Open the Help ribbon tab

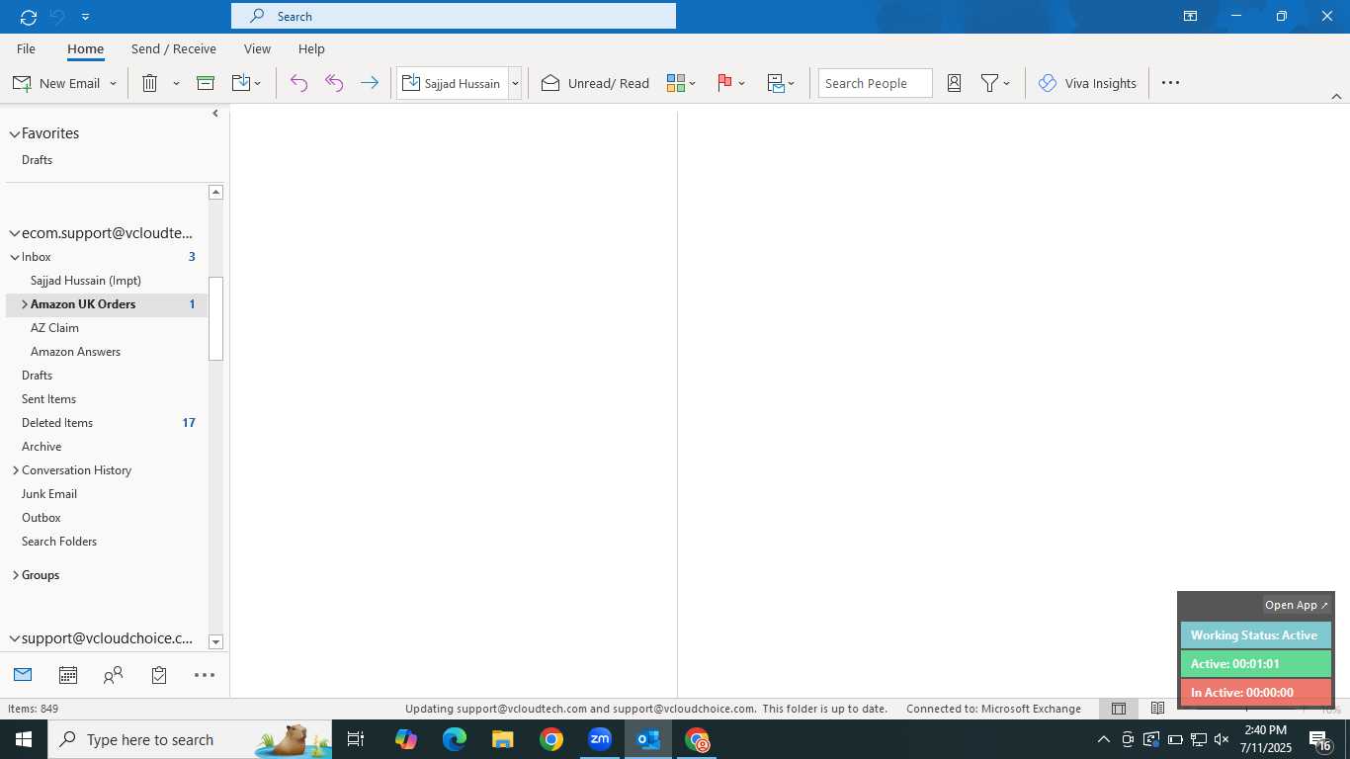311,48
